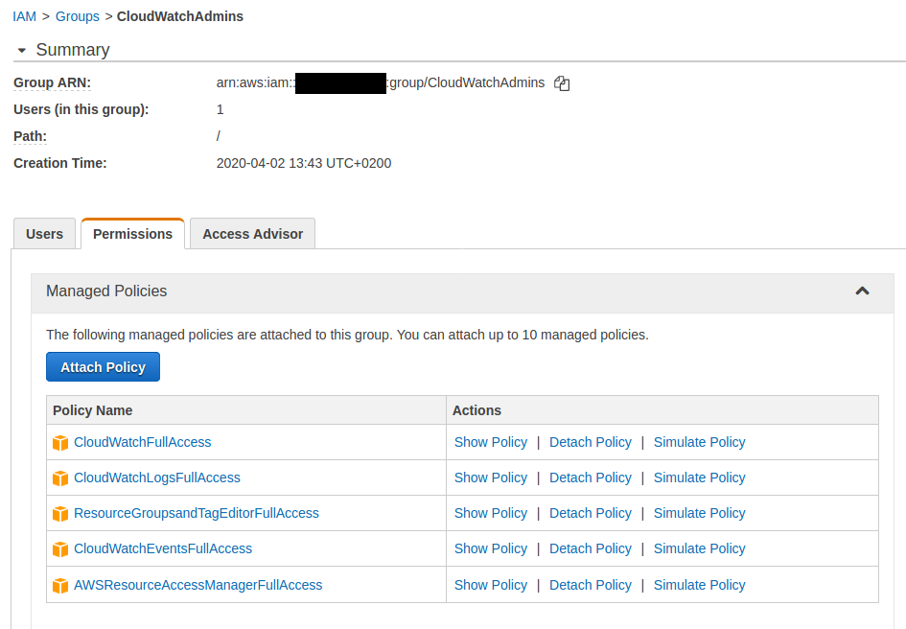Show Policy for CloudWatchFullAccess
The image size is (906, 629).
tap(491, 442)
